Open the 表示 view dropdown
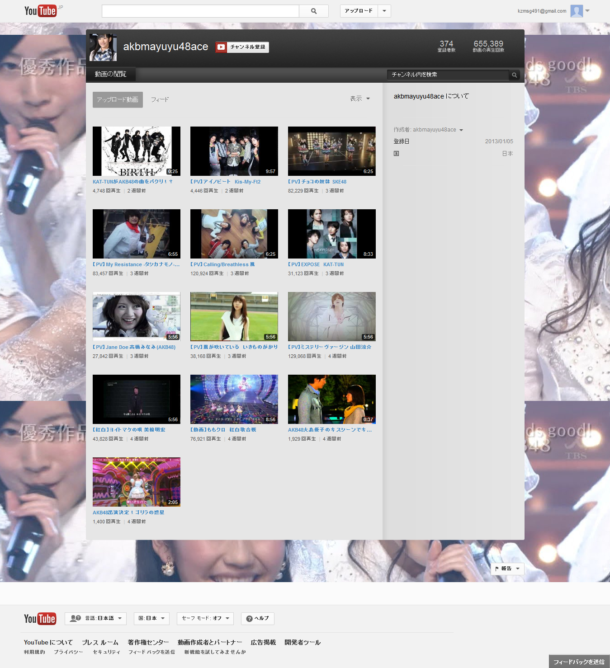The height and width of the screenshot is (668, 610). tap(359, 99)
